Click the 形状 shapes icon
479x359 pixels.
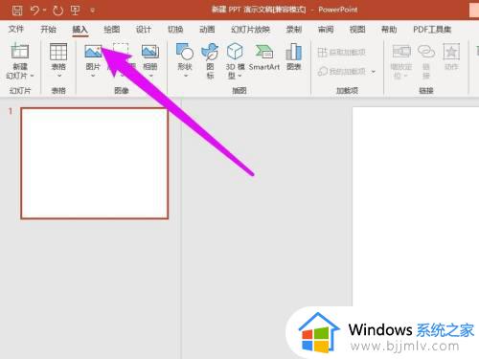point(185,52)
